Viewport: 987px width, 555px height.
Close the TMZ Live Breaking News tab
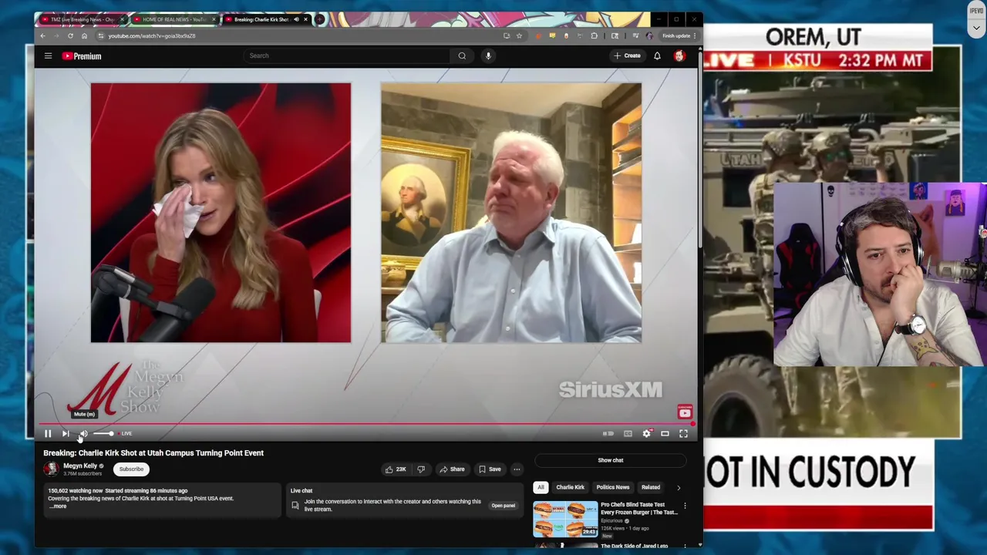click(x=122, y=19)
